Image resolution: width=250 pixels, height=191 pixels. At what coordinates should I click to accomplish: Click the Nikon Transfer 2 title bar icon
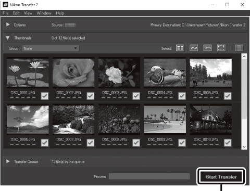click(x=5, y=5)
